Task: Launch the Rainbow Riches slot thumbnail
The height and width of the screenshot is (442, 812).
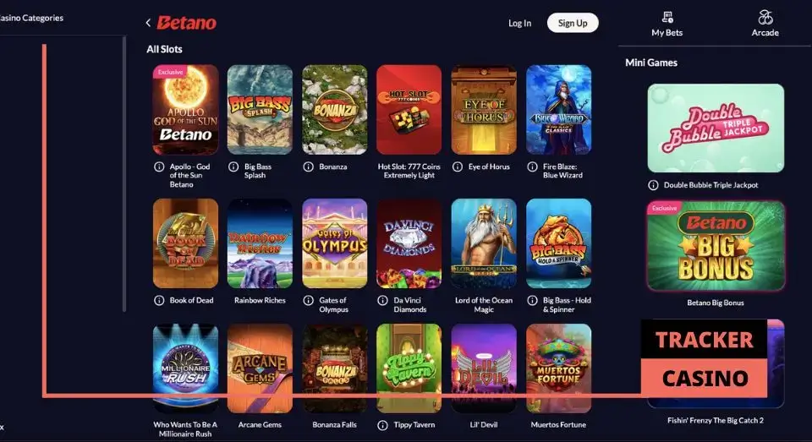Action: [260, 243]
